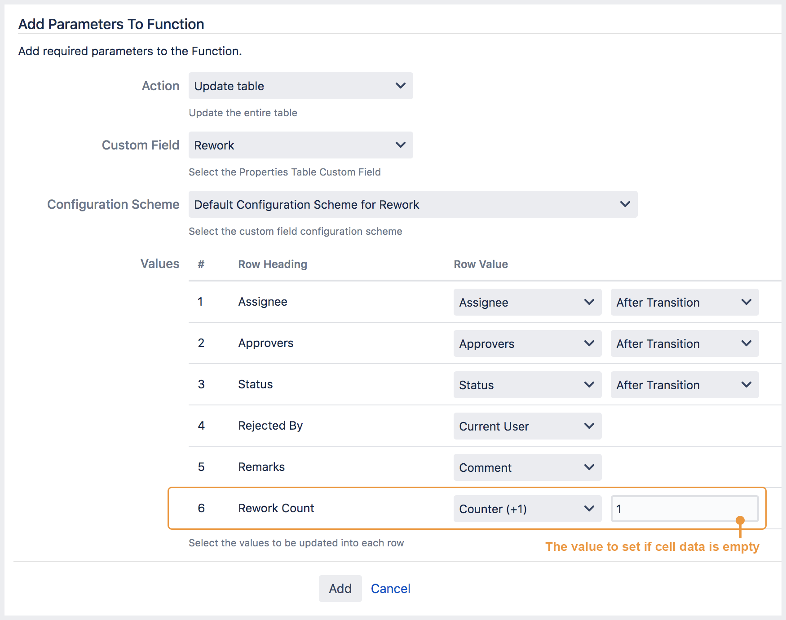Change After Transition option for Approvers row

pos(684,343)
